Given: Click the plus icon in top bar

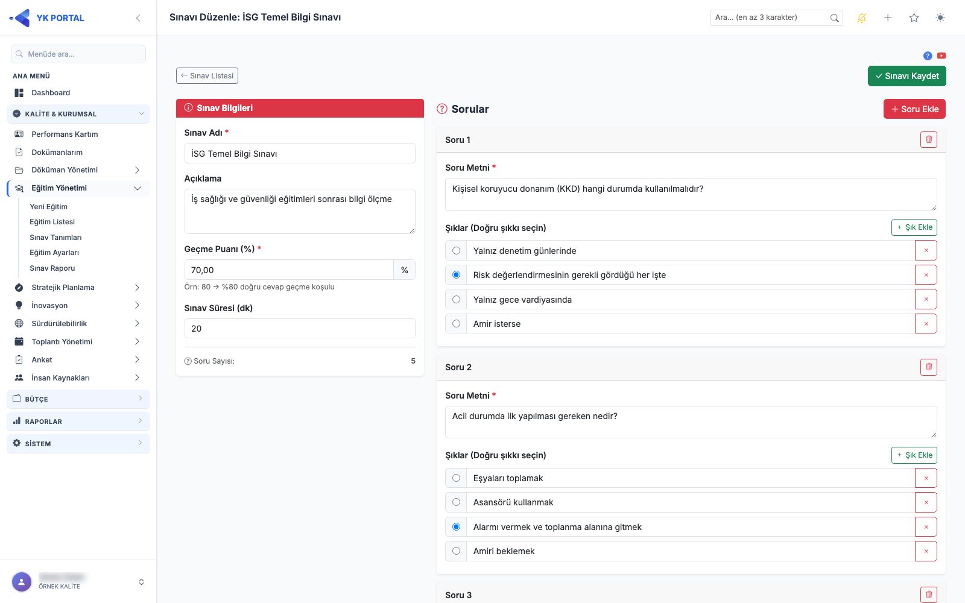Looking at the screenshot, I should click(888, 18).
